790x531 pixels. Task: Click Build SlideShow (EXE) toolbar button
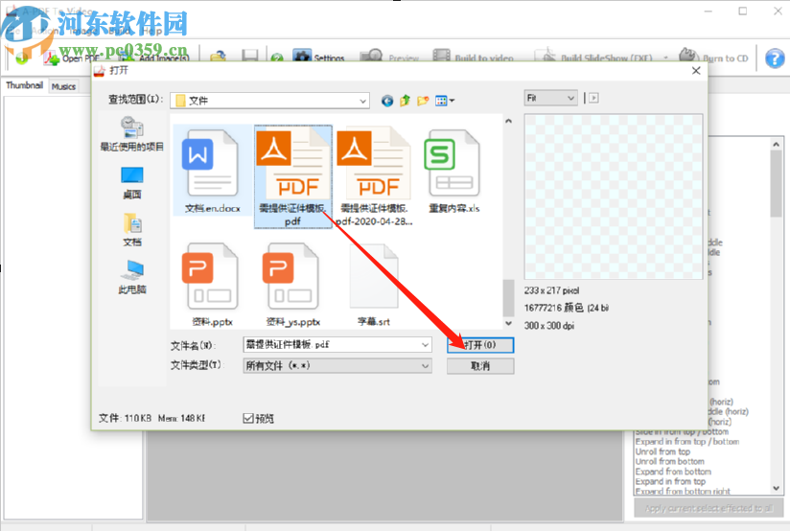pos(593,58)
